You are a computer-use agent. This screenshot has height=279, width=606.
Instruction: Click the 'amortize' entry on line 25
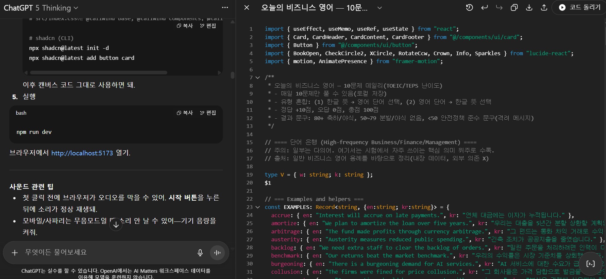pos(284,223)
